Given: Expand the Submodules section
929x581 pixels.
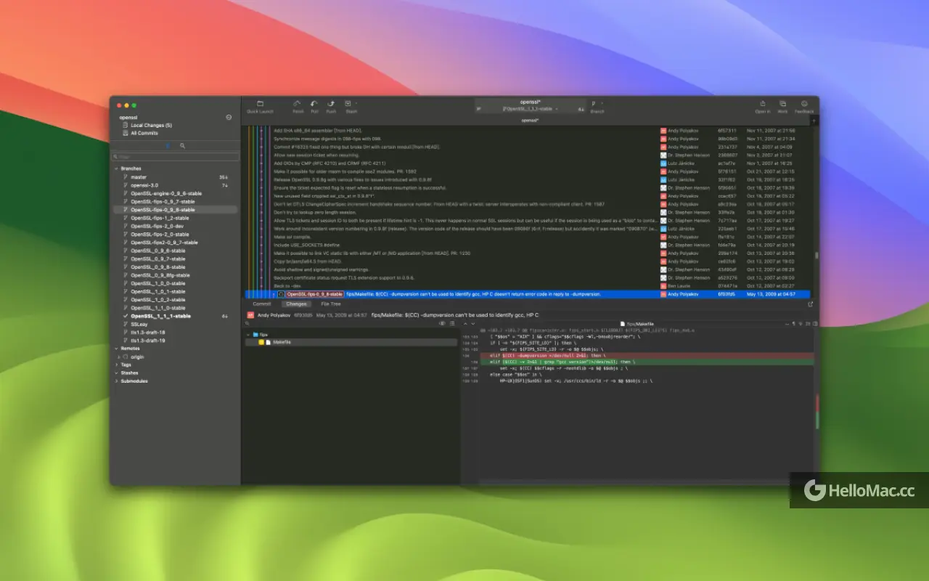Looking at the screenshot, I should point(116,381).
